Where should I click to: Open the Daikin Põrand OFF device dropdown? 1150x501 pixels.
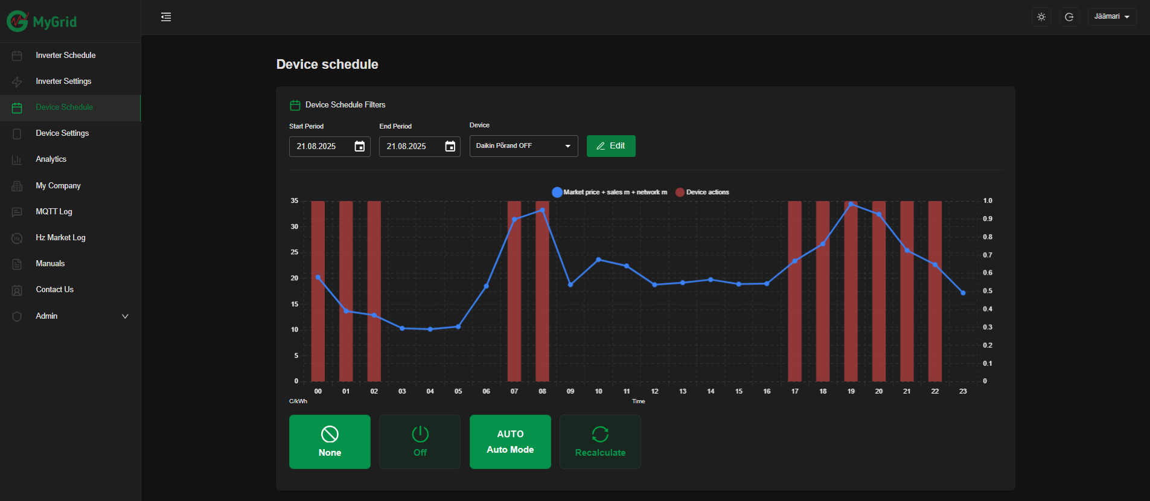[523, 146]
